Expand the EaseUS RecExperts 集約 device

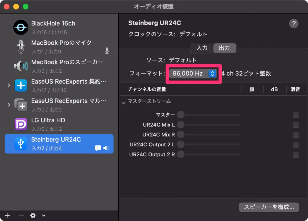[9, 85]
